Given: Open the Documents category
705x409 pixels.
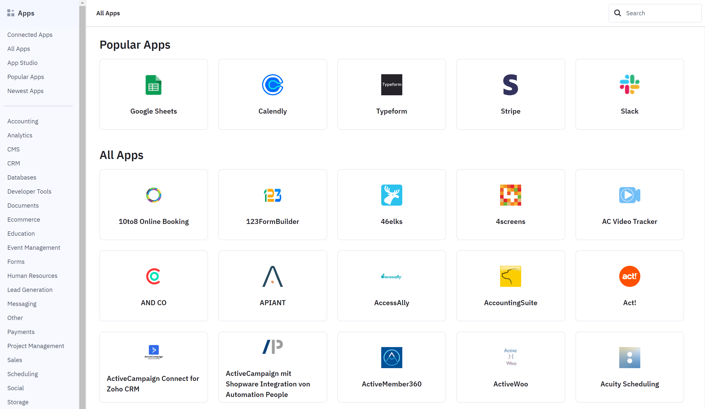Looking at the screenshot, I should (23, 205).
